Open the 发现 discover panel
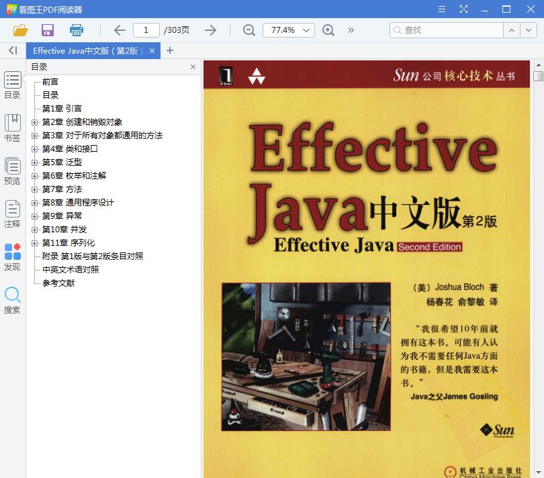544x478 pixels. 13,257
